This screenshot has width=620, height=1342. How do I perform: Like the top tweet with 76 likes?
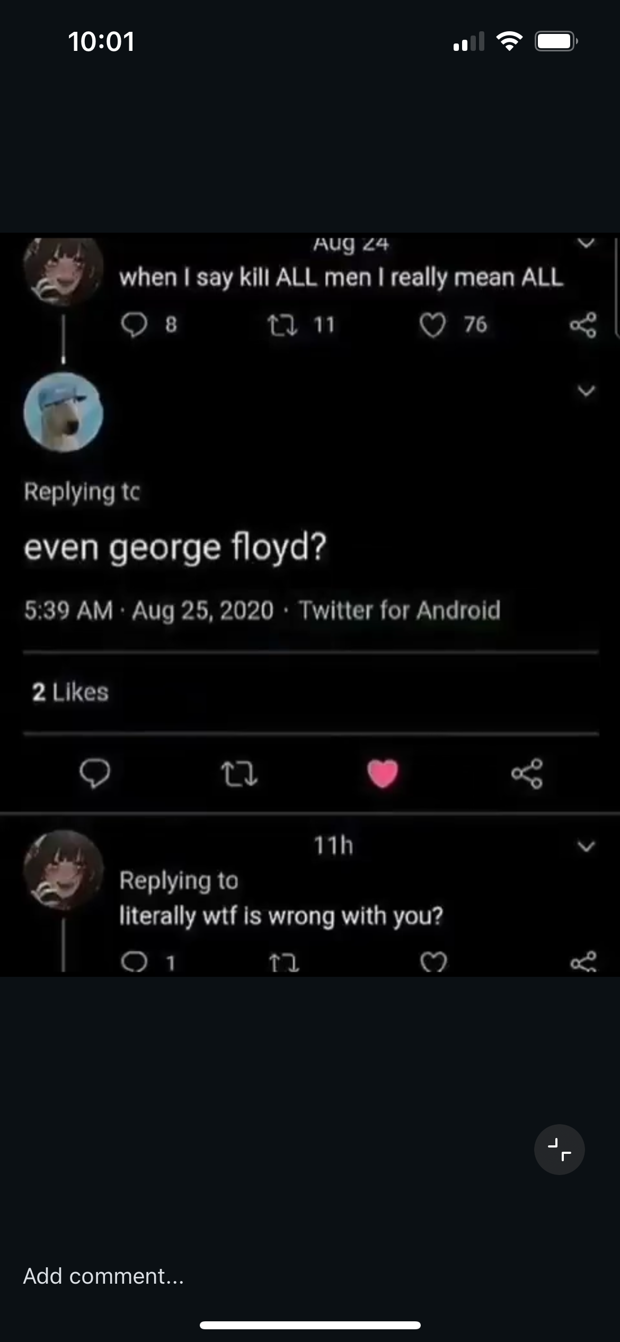[x=432, y=325]
